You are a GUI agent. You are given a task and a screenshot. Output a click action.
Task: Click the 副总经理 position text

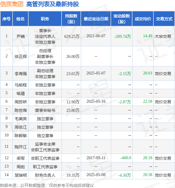(45, 71)
